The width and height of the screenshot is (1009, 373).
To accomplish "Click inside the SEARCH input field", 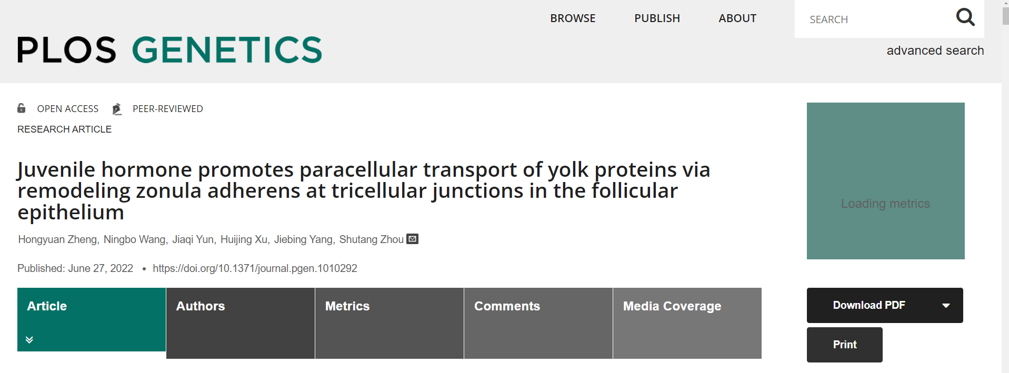I will coord(868,19).
